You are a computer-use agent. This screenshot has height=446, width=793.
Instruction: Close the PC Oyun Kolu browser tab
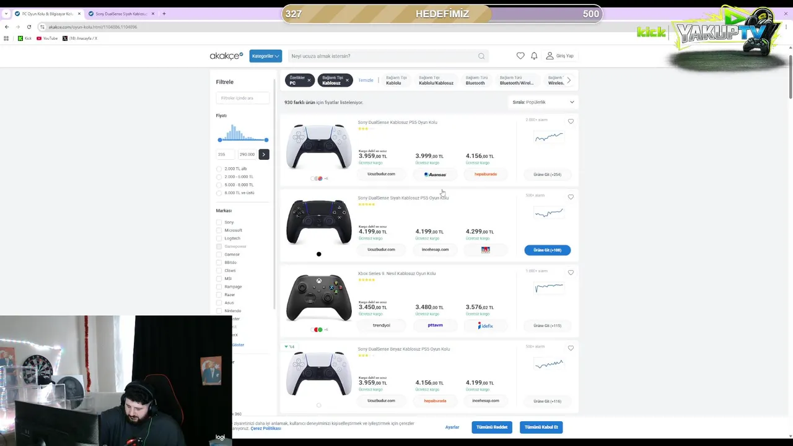79,14
